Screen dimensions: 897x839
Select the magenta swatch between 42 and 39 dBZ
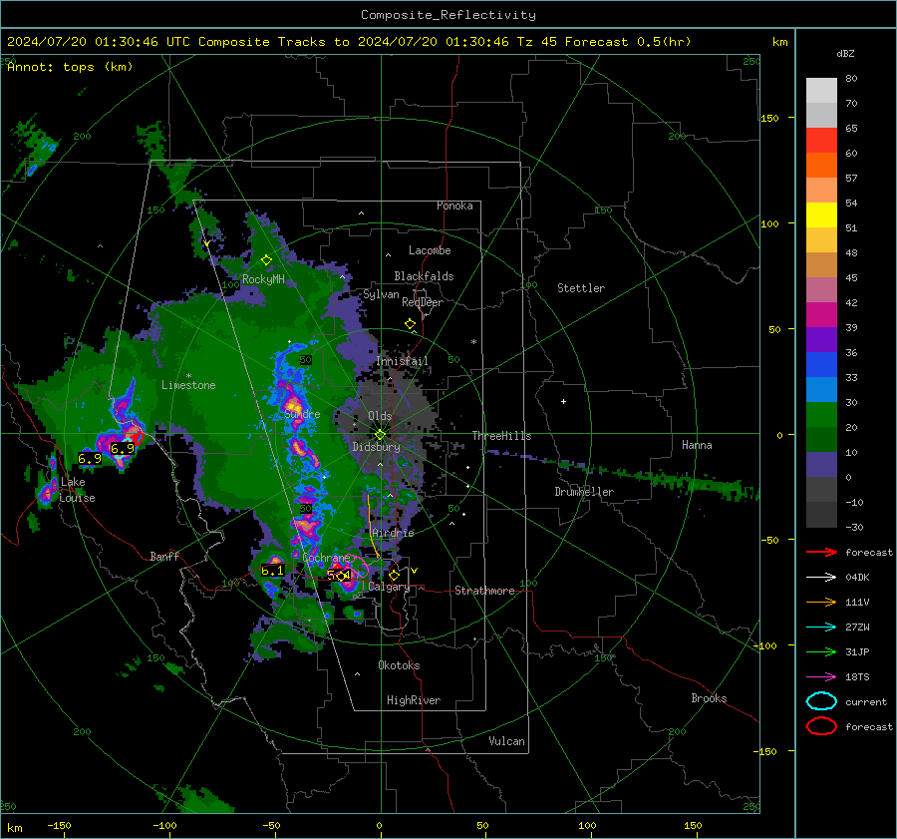(x=821, y=315)
